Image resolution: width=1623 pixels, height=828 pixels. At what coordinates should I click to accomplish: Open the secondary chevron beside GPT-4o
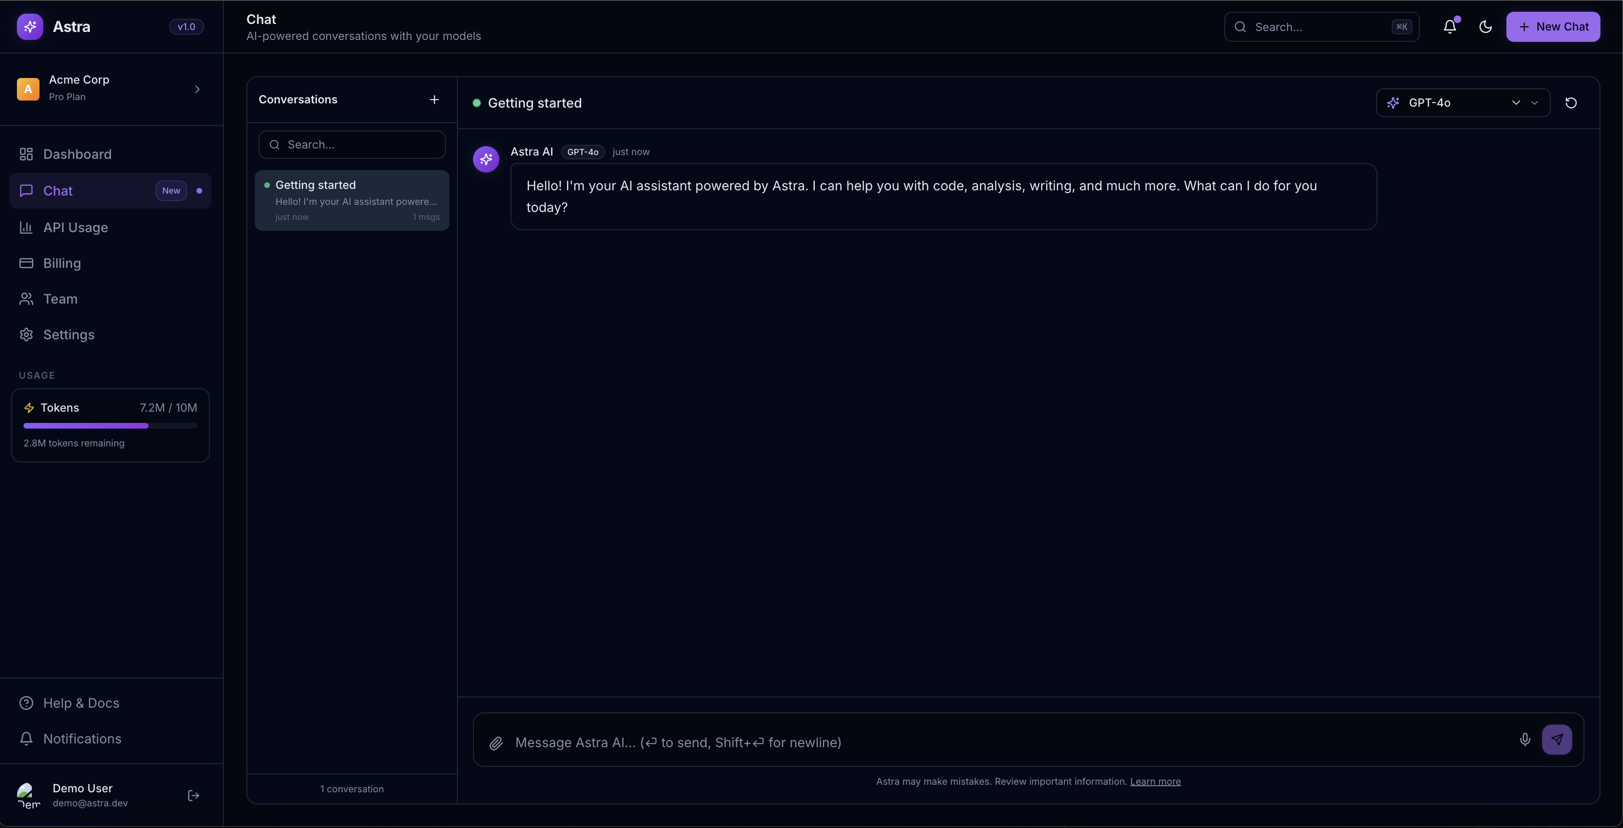1535,102
